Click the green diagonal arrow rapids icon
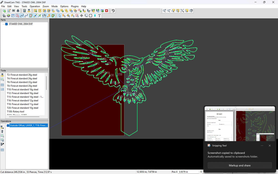Image resolution: width=278 pixels, height=174 pixels. pyautogui.click(x=39, y=15)
